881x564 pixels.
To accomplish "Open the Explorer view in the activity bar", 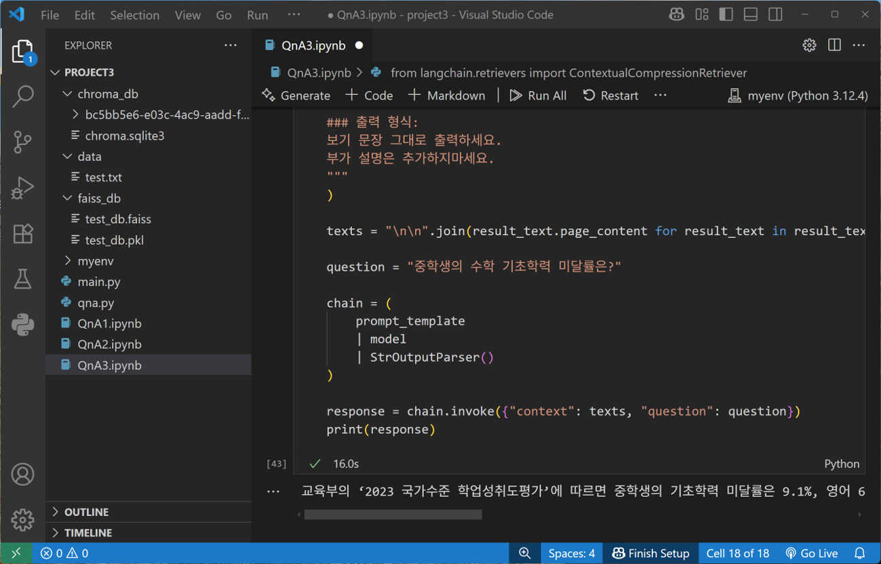I will point(22,52).
